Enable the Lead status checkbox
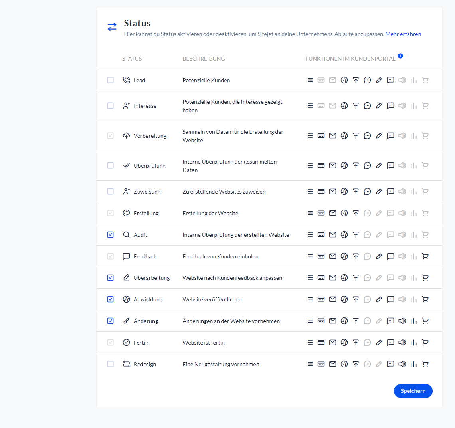Viewport: 455px width, 428px height. (x=111, y=80)
